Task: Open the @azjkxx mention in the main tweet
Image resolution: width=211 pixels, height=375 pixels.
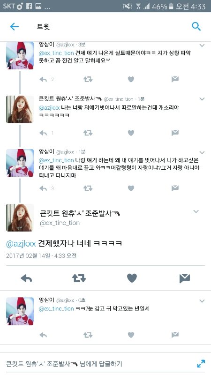Action: point(21,244)
